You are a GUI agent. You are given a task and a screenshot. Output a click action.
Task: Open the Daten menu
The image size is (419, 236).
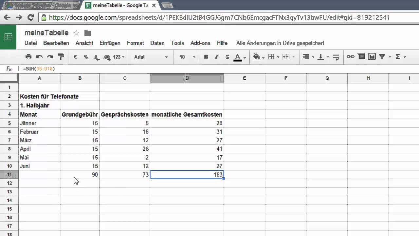click(x=157, y=43)
